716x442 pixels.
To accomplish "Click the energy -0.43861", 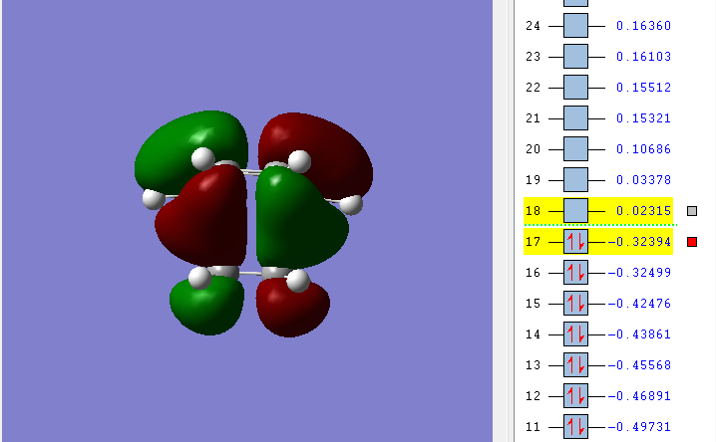I will pos(639,334).
